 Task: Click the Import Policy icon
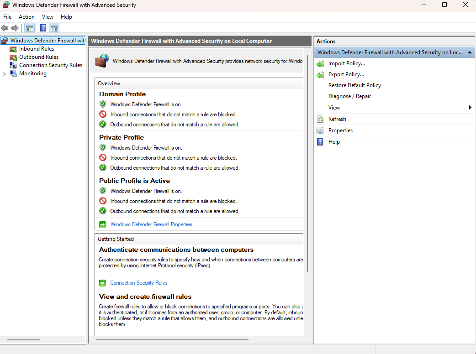[320, 64]
